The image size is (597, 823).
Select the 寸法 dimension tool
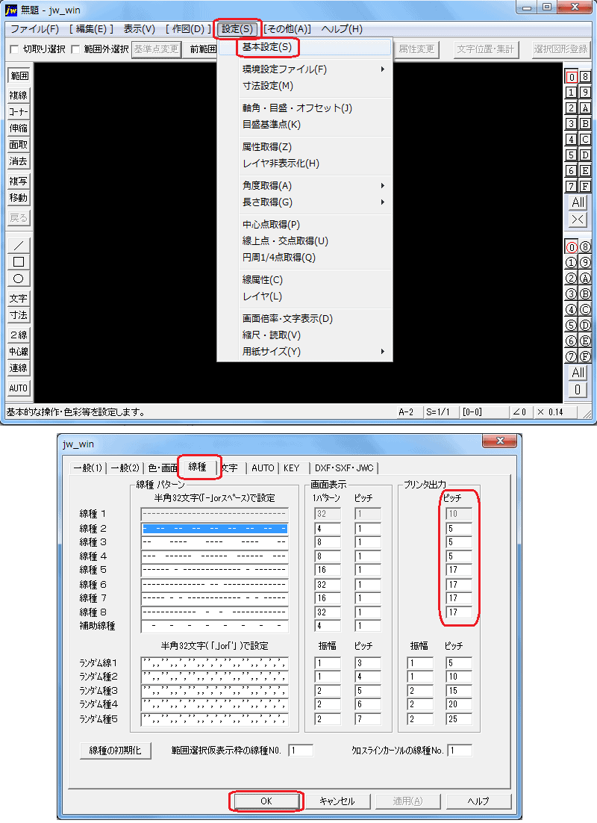coord(18,315)
